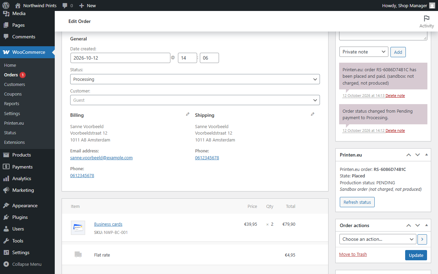Click the Add note button
438x274 pixels.
tap(398, 52)
